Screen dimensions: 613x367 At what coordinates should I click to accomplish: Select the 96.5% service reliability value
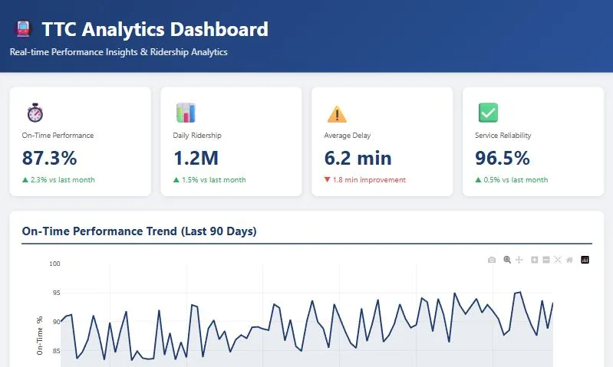[x=503, y=158]
